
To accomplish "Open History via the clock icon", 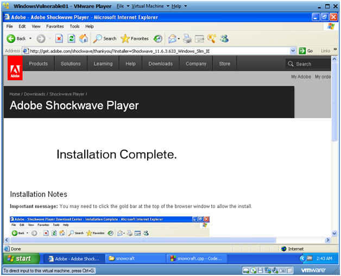I will point(157,38).
